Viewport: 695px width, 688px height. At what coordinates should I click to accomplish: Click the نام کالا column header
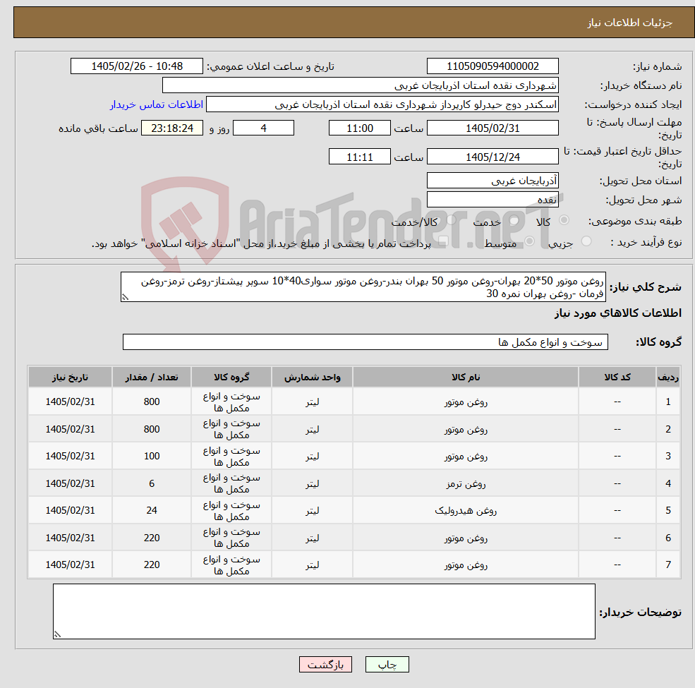(466, 378)
